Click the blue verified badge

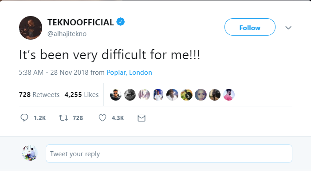click(x=120, y=22)
